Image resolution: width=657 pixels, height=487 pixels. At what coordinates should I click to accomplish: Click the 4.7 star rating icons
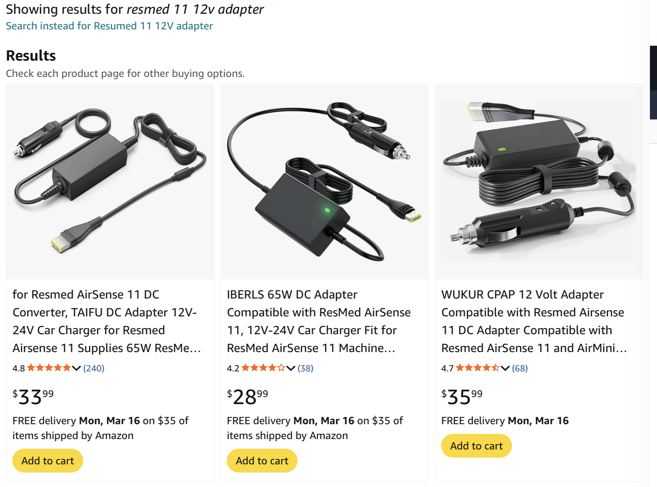(x=478, y=368)
